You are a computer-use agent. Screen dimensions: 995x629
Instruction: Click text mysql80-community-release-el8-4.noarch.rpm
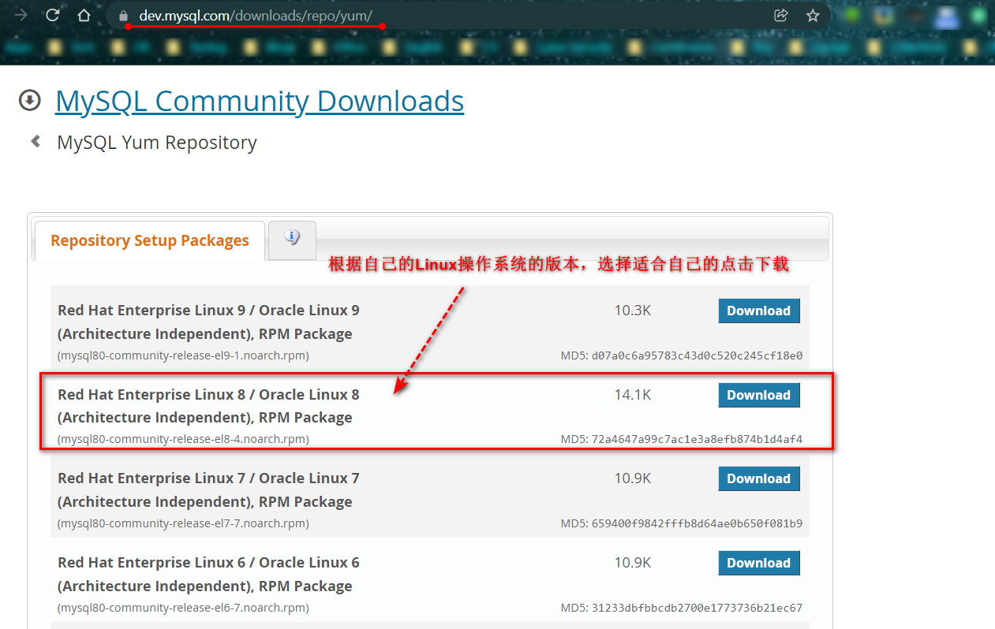(x=183, y=439)
